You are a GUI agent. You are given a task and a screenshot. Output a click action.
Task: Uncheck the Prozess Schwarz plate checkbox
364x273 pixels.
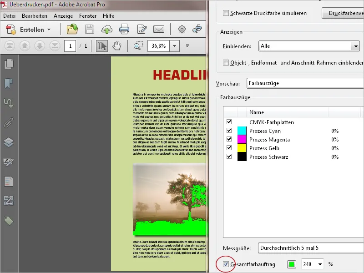pos(229,156)
